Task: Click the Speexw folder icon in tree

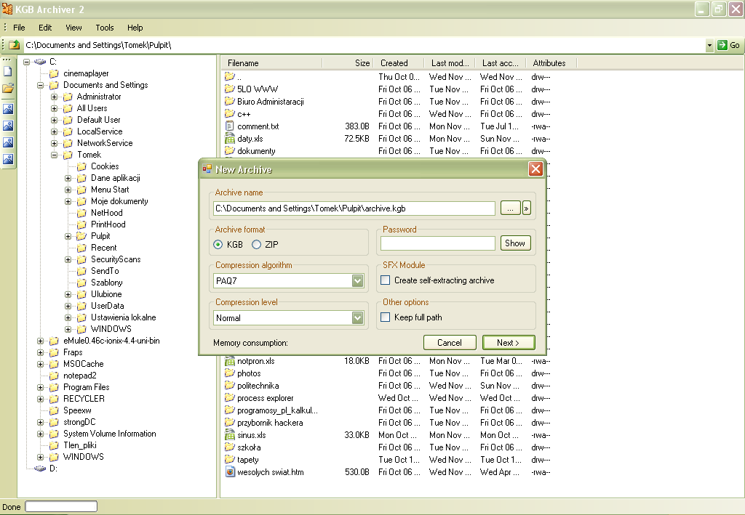Action: click(x=54, y=410)
